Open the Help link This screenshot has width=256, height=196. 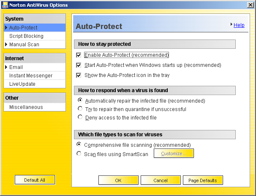click(239, 25)
